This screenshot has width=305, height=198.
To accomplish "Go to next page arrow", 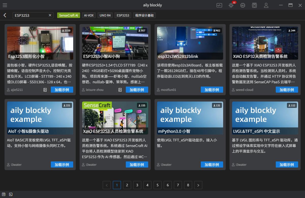I will (x=198, y=185).
